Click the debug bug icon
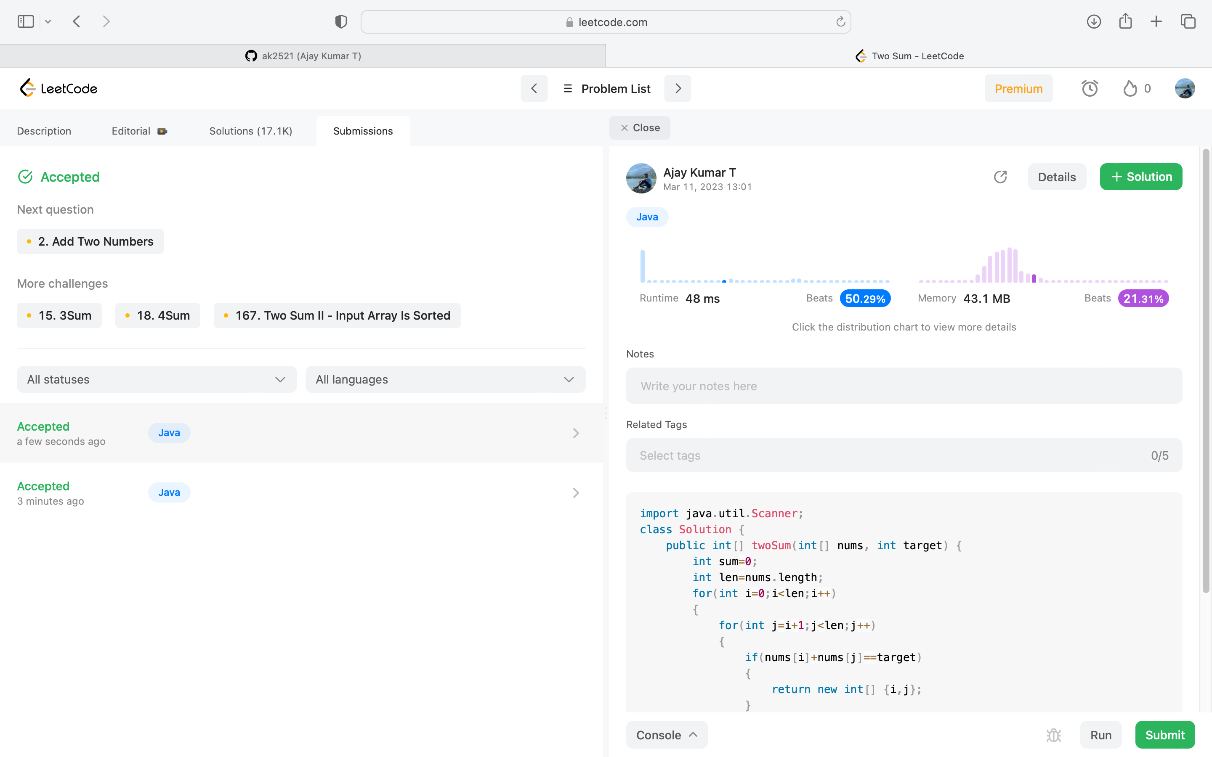The image size is (1212, 757). pos(1054,734)
